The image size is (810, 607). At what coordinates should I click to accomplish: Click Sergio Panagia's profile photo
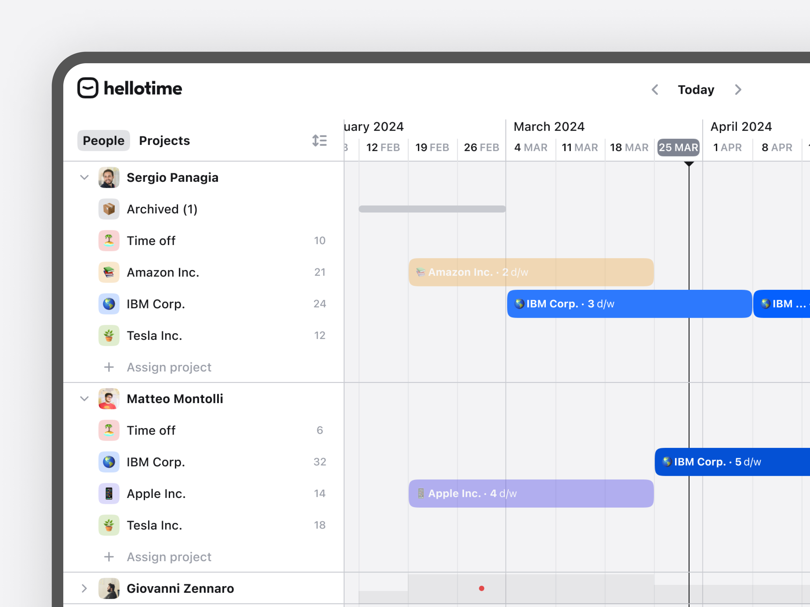tap(109, 178)
